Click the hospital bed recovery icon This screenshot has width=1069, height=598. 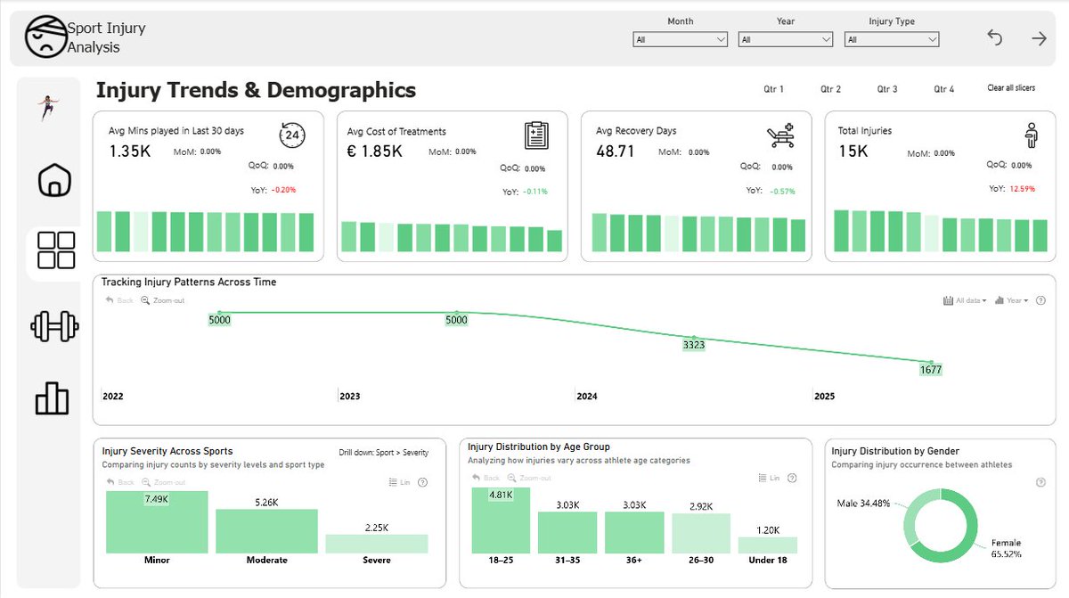pyautogui.click(x=779, y=135)
